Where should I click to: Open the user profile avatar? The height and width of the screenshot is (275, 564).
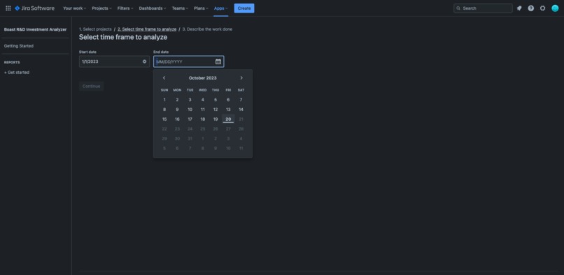point(555,8)
